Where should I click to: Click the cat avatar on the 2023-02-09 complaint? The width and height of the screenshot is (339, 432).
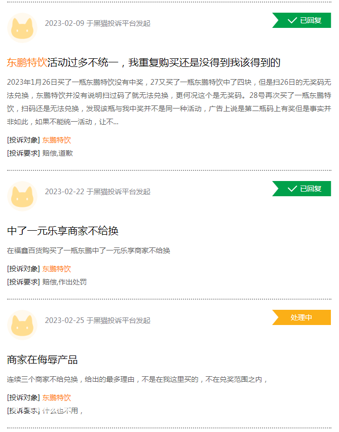22,28
